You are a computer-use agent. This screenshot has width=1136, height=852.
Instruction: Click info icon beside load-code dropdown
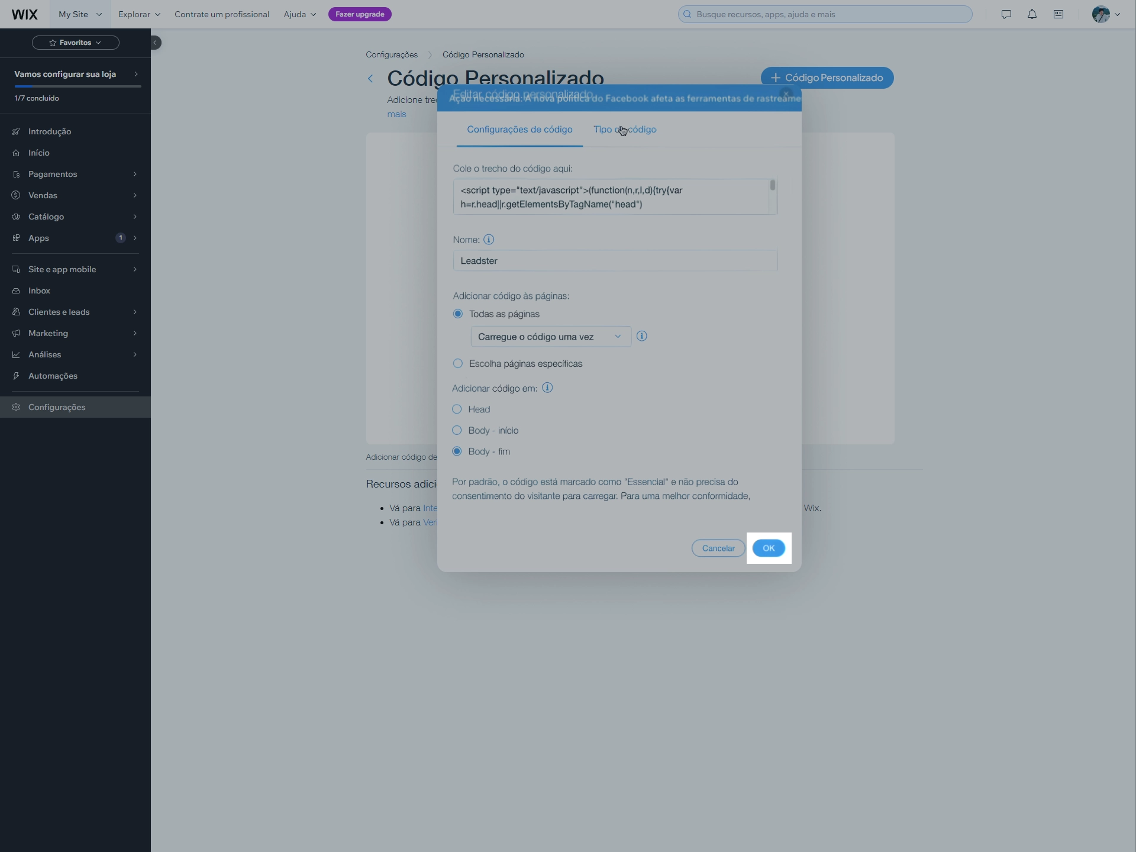coord(642,336)
